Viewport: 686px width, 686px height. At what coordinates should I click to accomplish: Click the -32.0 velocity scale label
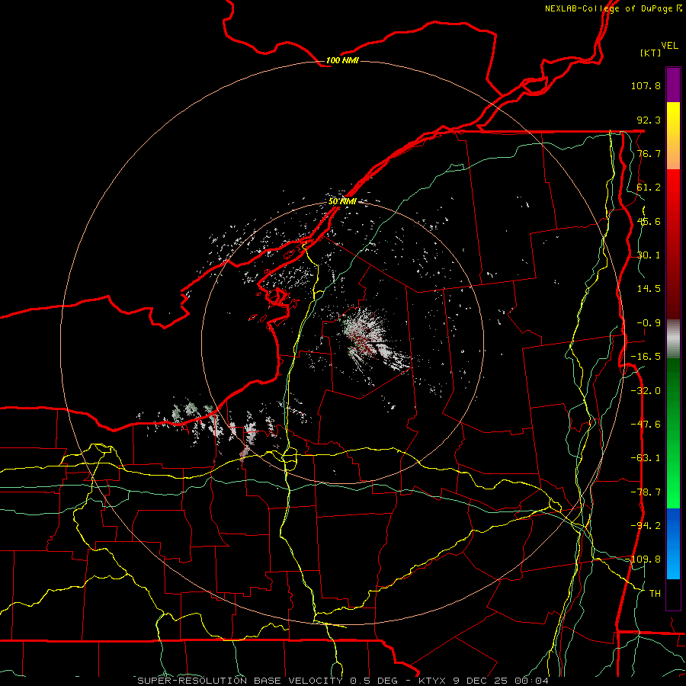tap(646, 391)
